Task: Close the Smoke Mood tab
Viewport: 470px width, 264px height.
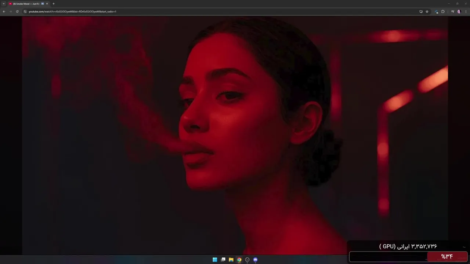Action: (47, 4)
